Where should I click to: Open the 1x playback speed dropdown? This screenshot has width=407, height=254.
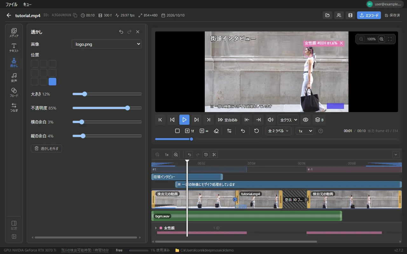(x=305, y=131)
